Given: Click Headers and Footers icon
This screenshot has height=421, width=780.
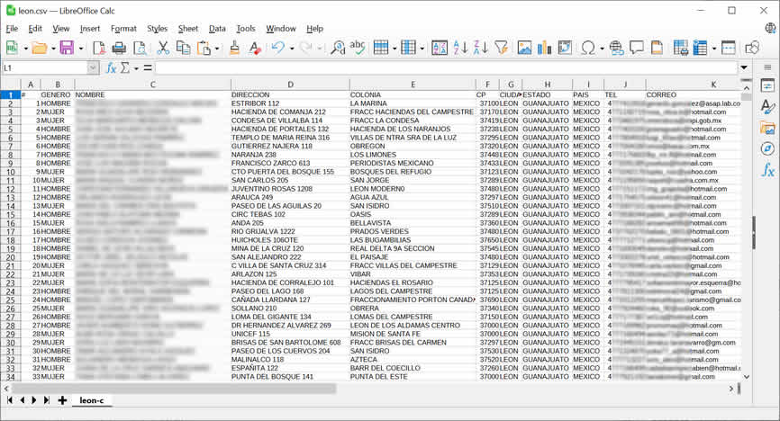Looking at the screenshot, I should coord(657,48).
